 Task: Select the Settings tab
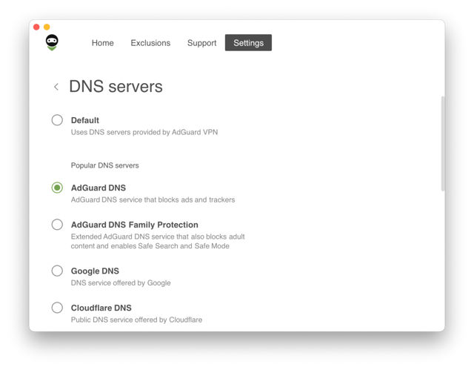(x=248, y=43)
